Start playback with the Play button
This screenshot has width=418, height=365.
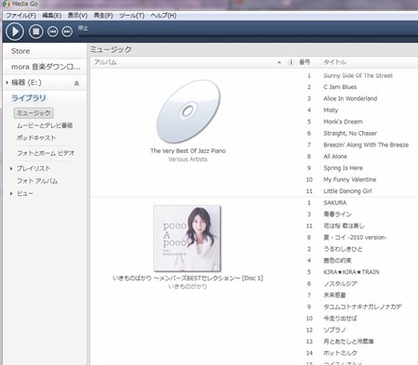14,32
